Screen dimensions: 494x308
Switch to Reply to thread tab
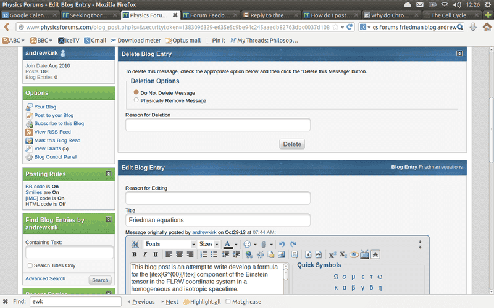click(270, 15)
